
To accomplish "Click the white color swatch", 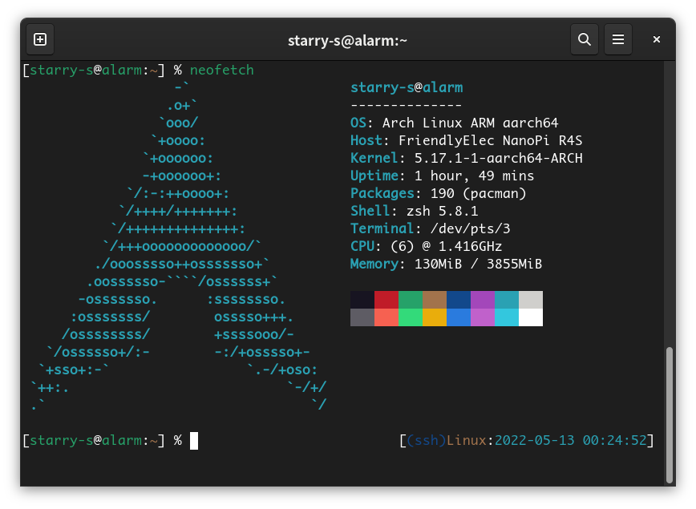I will tap(531, 317).
